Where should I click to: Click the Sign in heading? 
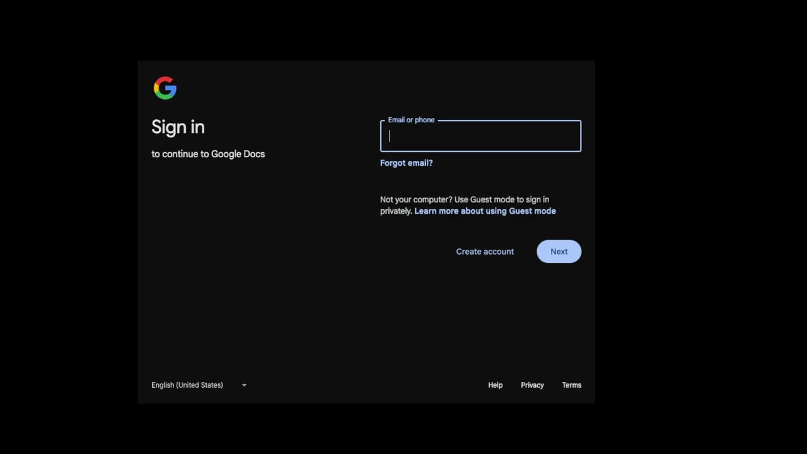(x=178, y=127)
